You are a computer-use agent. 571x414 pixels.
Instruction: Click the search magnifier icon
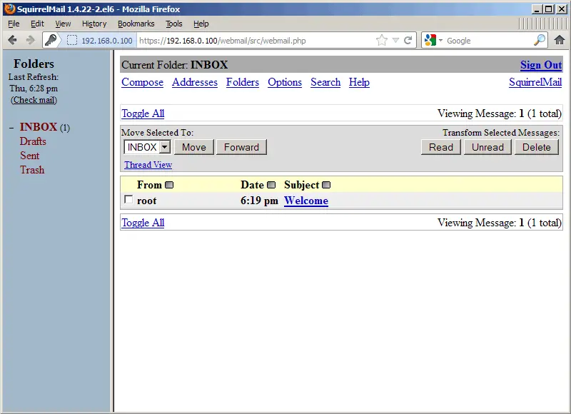(540, 41)
